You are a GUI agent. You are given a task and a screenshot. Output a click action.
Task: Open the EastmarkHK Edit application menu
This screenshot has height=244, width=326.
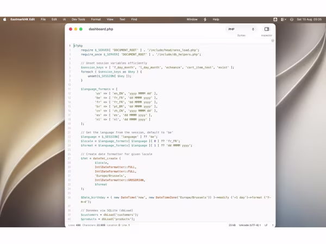tap(23, 20)
